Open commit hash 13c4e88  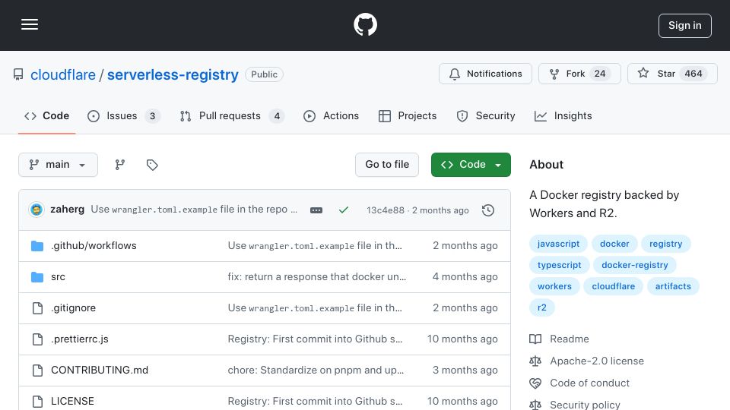(x=386, y=210)
